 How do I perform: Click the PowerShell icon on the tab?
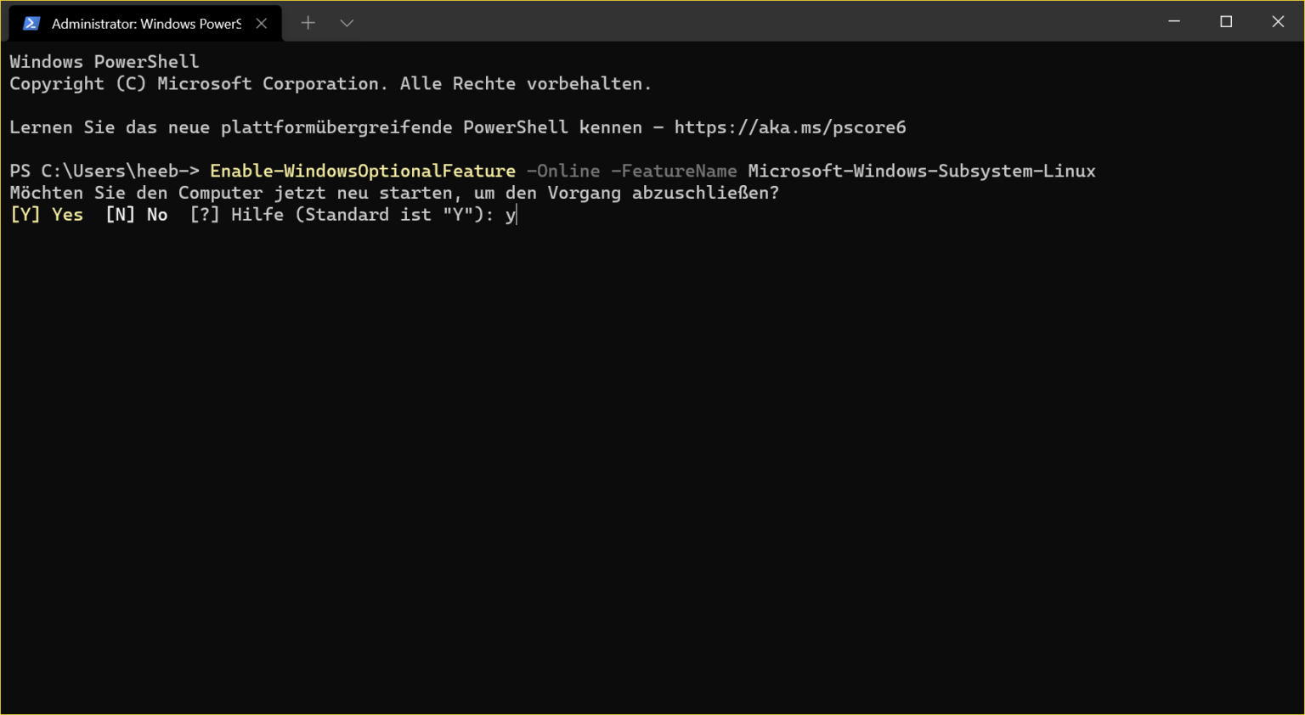[31, 23]
